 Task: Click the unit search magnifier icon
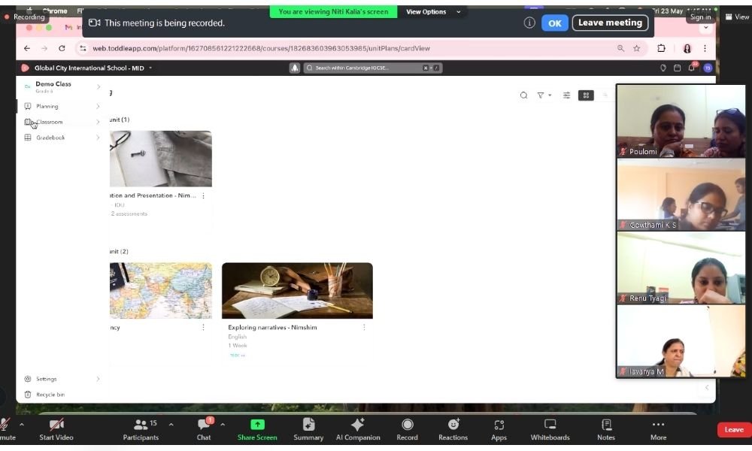523,95
